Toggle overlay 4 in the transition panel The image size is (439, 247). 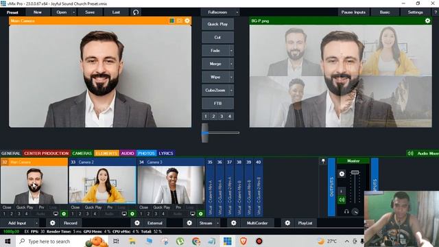230,116
